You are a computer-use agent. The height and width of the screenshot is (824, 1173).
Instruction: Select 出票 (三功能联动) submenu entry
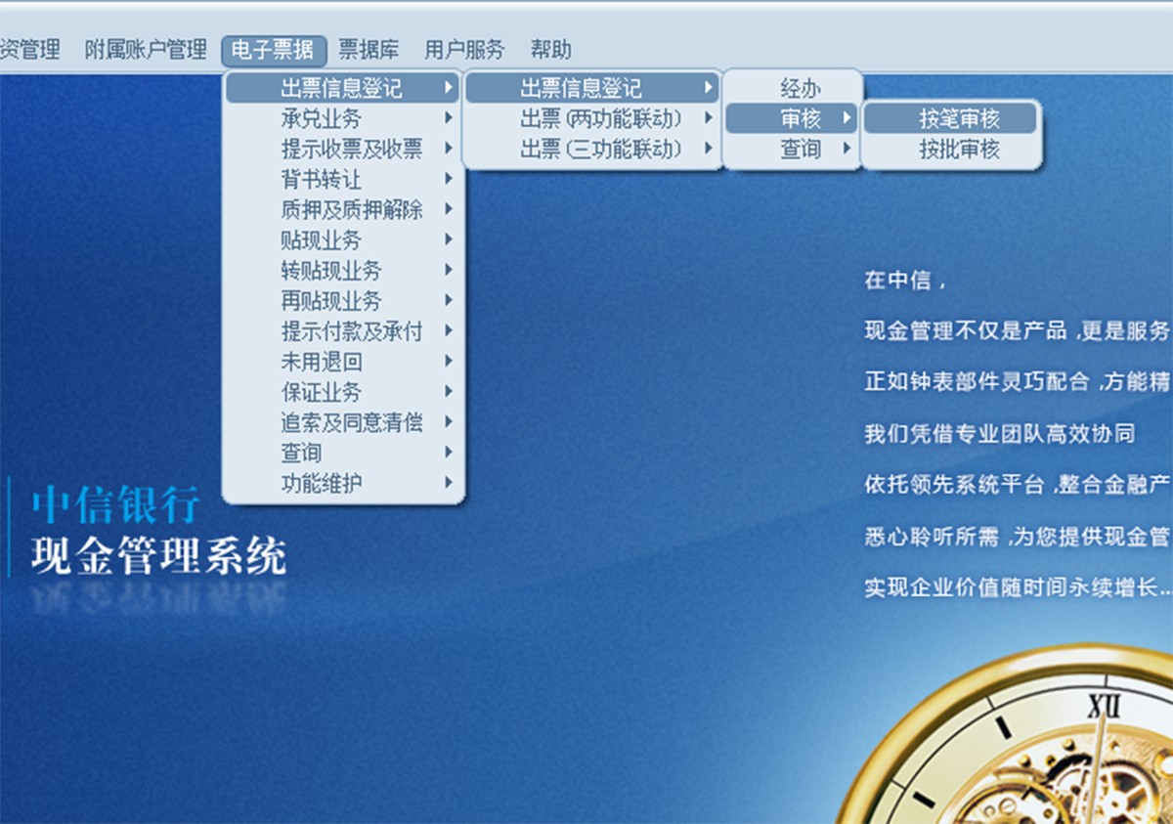592,149
